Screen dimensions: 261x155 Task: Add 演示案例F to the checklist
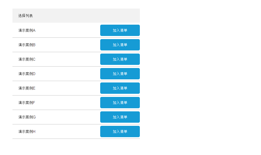coord(120,103)
